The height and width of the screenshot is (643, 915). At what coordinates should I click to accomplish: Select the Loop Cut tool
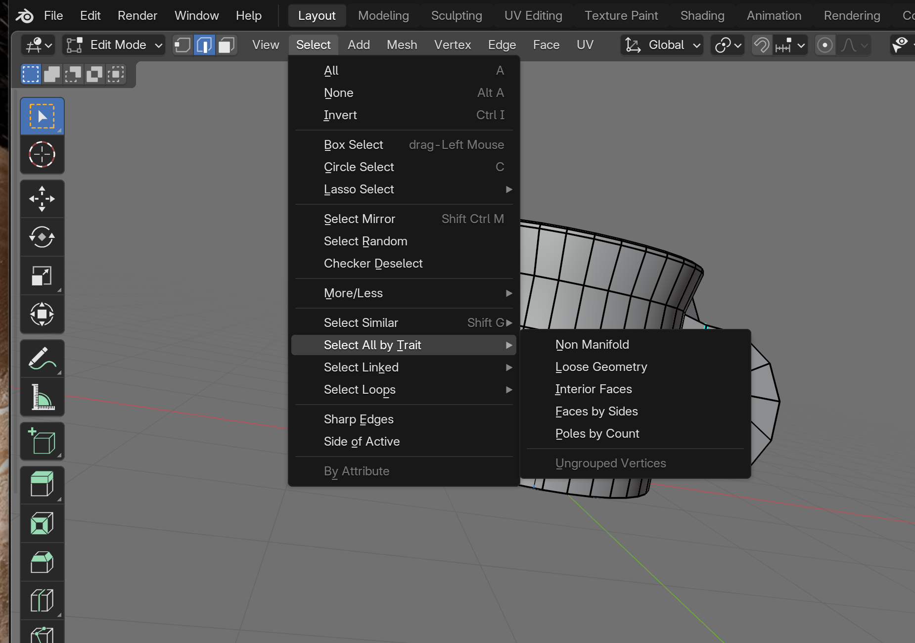[42, 600]
